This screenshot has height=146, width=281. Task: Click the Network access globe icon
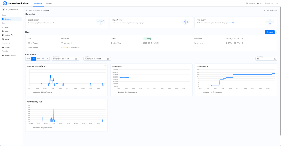(3, 55)
